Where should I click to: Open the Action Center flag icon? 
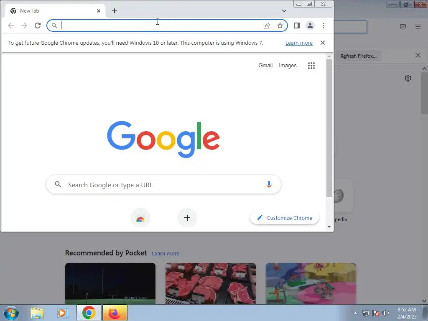[376, 313]
